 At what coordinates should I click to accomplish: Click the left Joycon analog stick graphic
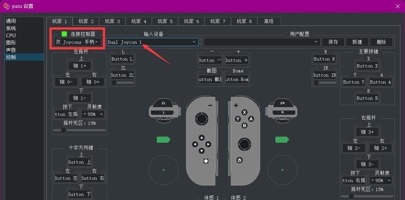201,119
